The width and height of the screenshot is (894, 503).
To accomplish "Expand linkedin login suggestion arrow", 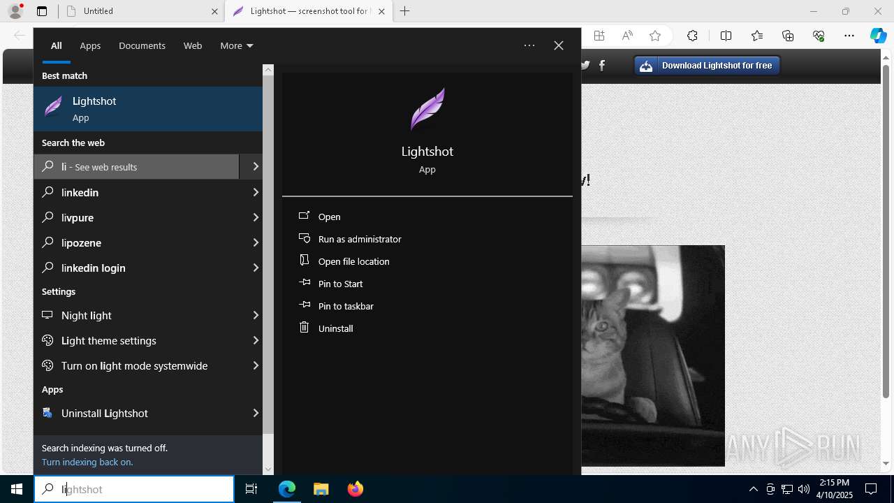I will [x=256, y=268].
